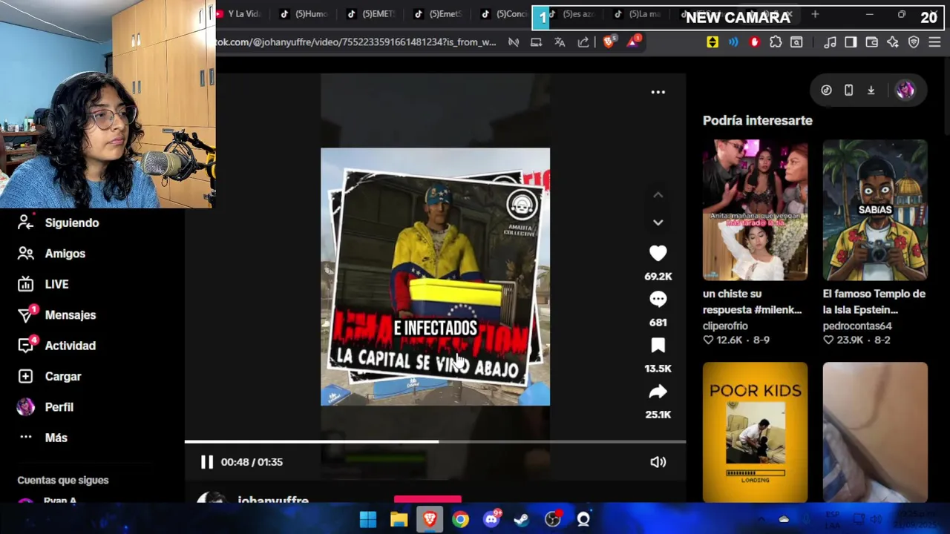950x534 pixels.
Task: Click the '00:48 / 01:35' time label
Action: (252, 462)
